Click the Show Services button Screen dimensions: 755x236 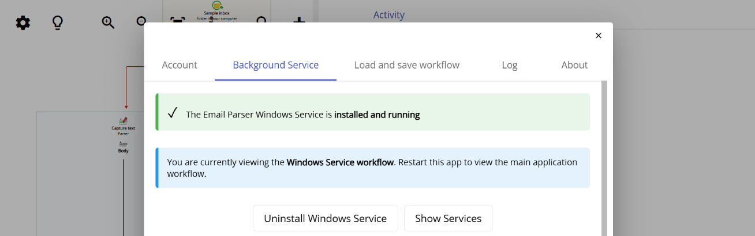click(448, 218)
